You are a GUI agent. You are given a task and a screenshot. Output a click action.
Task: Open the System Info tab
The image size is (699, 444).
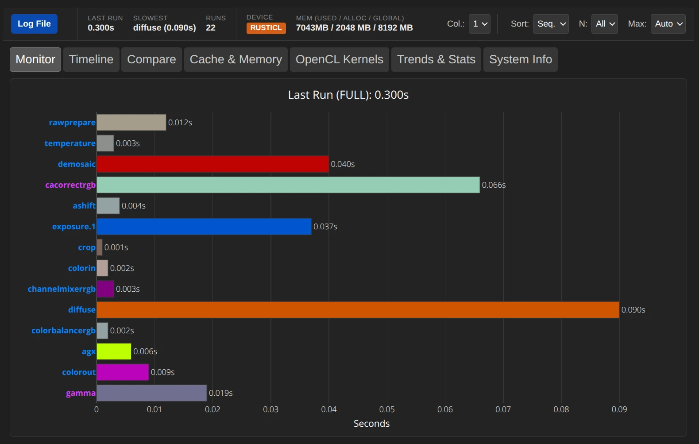click(520, 59)
